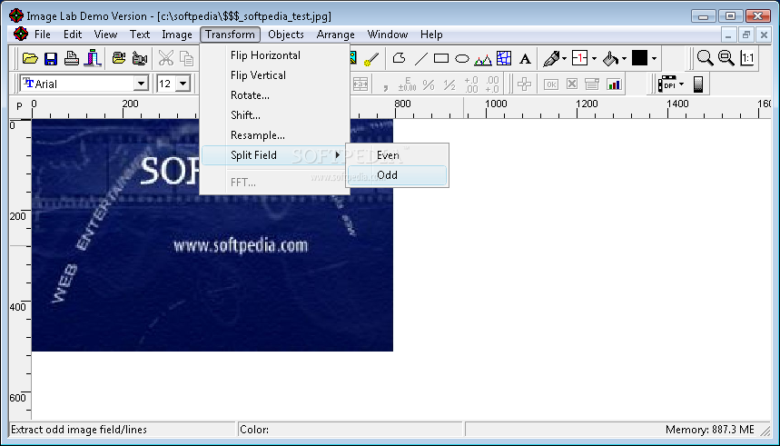Click the www.softpedia.com text in image
780x446 pixels.
[241, 246]
